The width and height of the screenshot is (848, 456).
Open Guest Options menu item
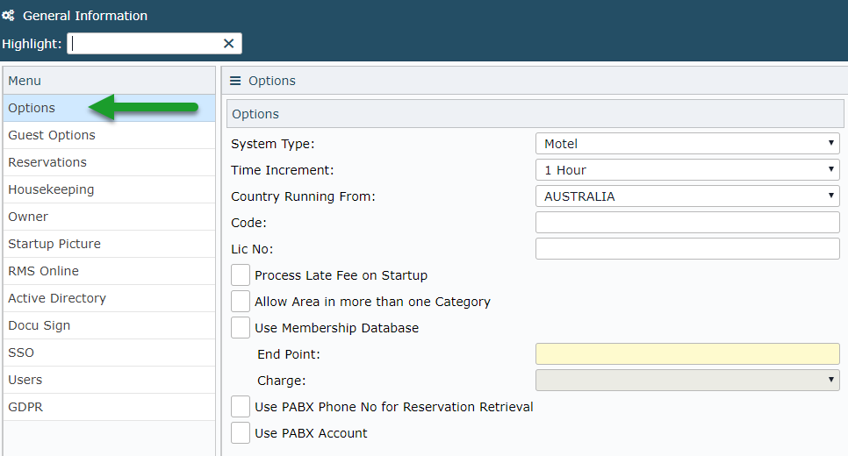(109, 135)
